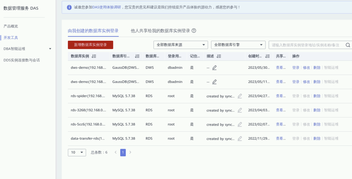Screen dimensions: 352x179
Task: Click the magnifier search icon
Action: coord(348,45)
